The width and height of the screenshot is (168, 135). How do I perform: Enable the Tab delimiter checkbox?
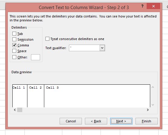14,34
